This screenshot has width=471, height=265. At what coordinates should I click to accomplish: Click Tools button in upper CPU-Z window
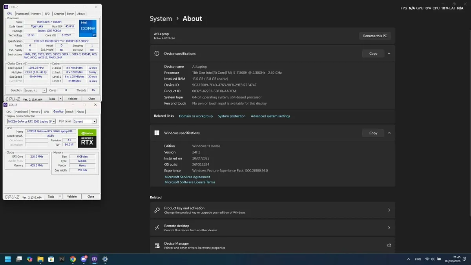[52, 99]
